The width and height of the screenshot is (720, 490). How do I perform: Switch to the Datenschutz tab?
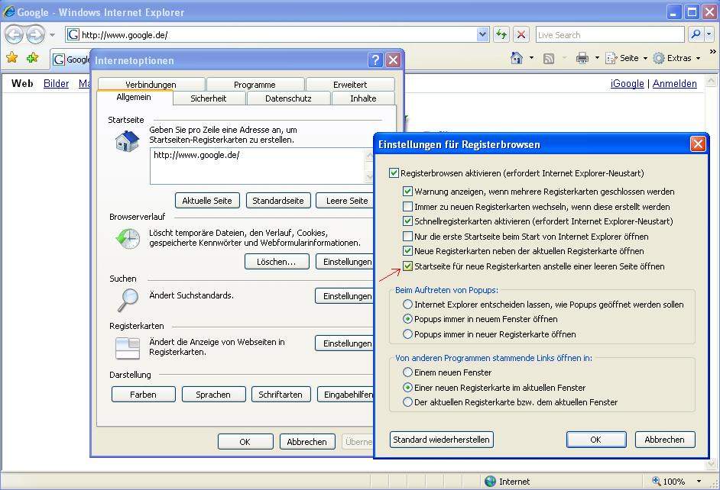(288, 98)
